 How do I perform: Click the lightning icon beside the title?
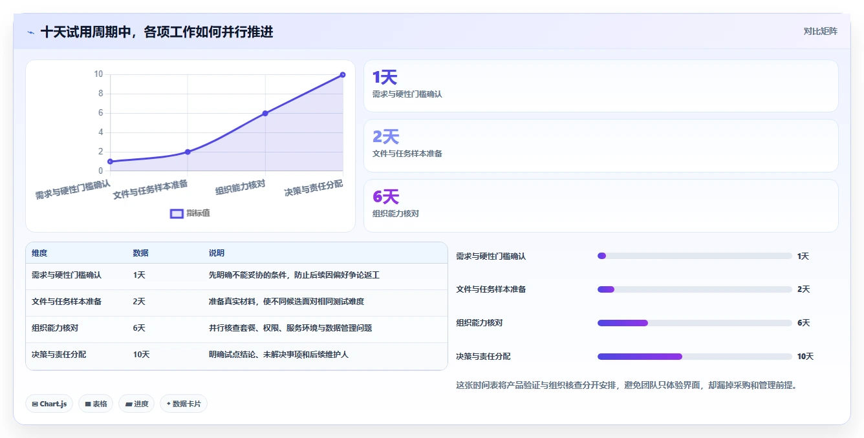(x=31, y=32)
